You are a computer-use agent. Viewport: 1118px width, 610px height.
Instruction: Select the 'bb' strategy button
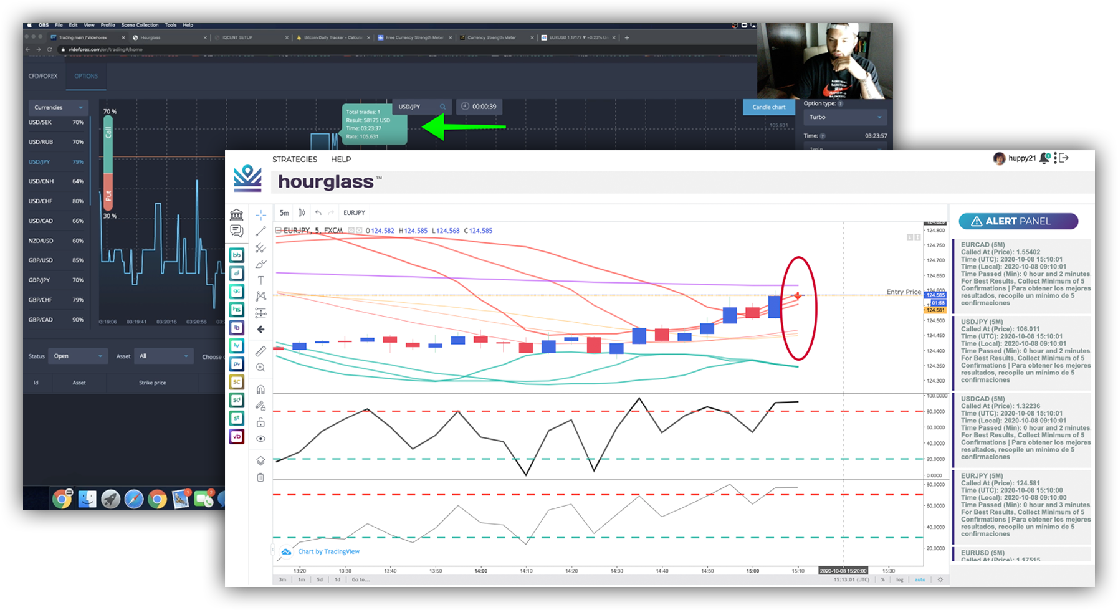(237, 255)
